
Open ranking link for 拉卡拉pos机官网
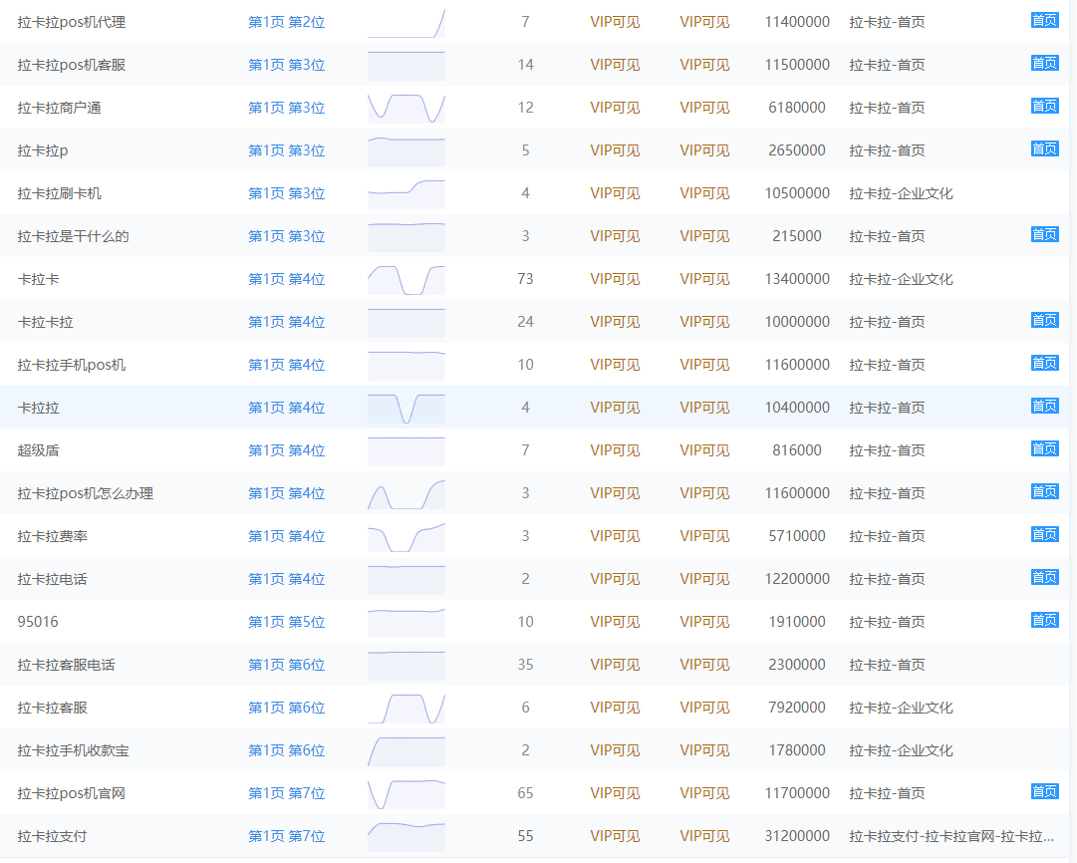[286, 793]
